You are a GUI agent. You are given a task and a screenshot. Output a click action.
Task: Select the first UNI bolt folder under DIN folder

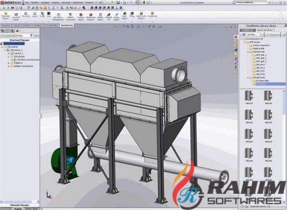click(259, 68)
